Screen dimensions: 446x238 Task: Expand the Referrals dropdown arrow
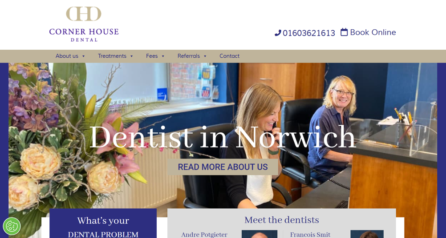205,56
